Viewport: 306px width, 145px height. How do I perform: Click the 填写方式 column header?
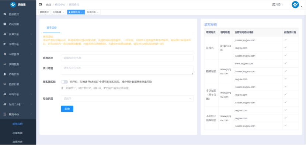pyautogui.click(x=211, y=32)
